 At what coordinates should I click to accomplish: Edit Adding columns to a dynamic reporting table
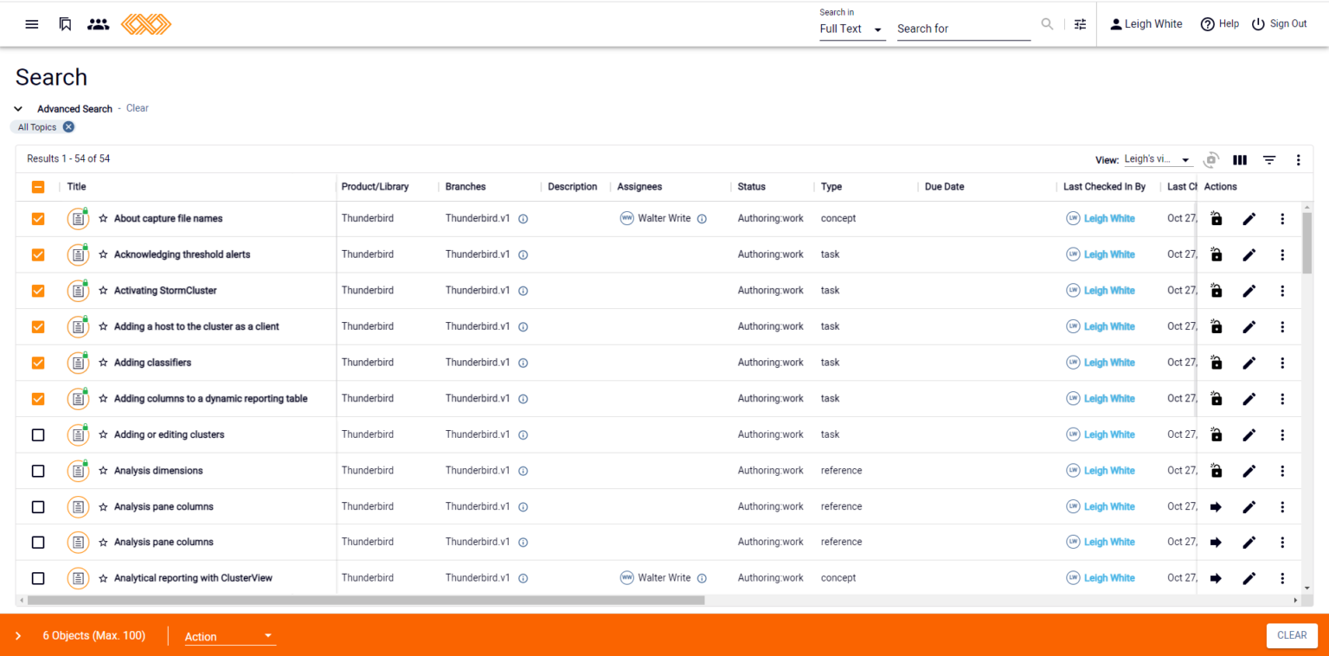pos(1249,399)
